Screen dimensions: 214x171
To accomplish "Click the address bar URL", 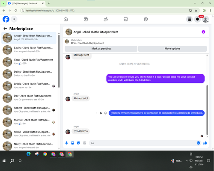I will pyautogui.click(x=50, y=11).
